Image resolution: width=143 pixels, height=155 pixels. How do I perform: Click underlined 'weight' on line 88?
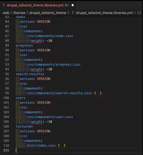pos(37,41)
